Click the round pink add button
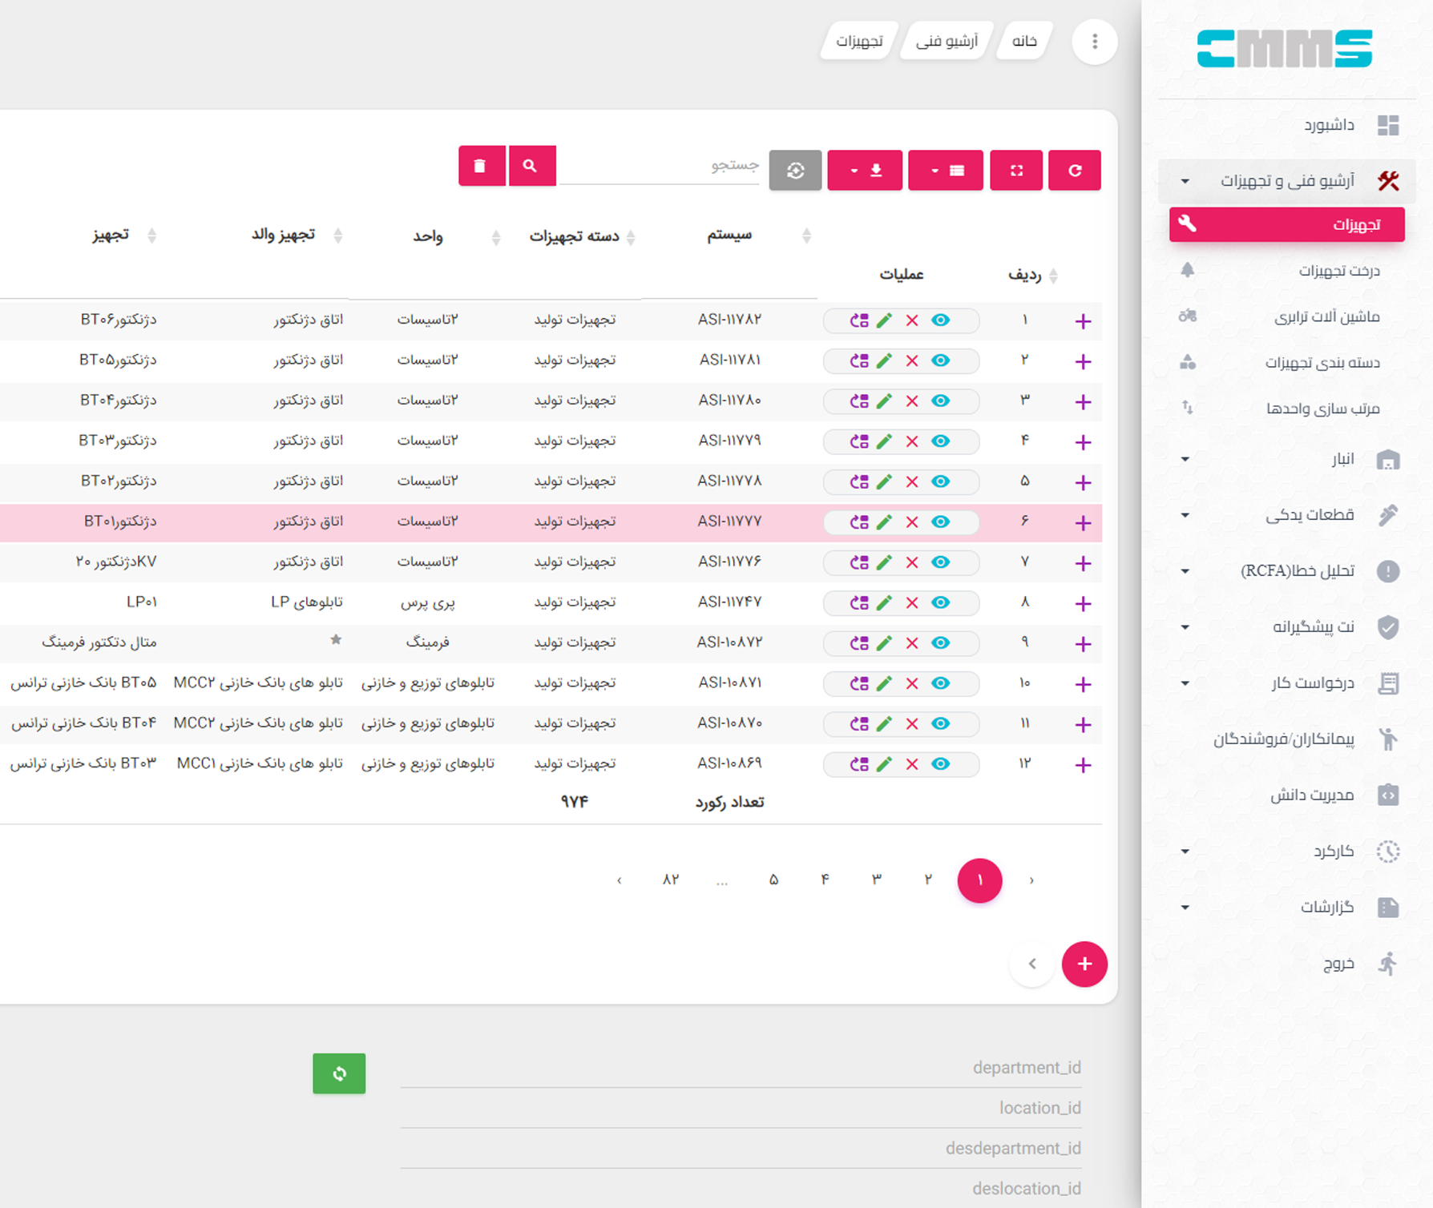 [1084, 964]
